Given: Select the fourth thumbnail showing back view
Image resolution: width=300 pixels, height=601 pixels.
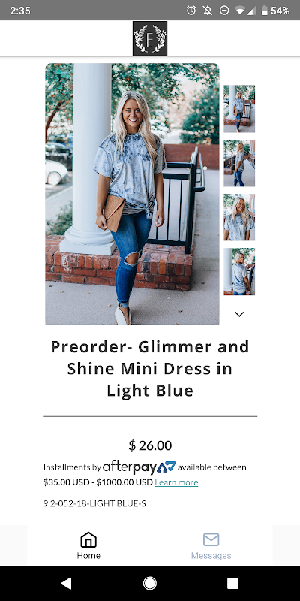Looking at the screenshot, I should (239, 271).
